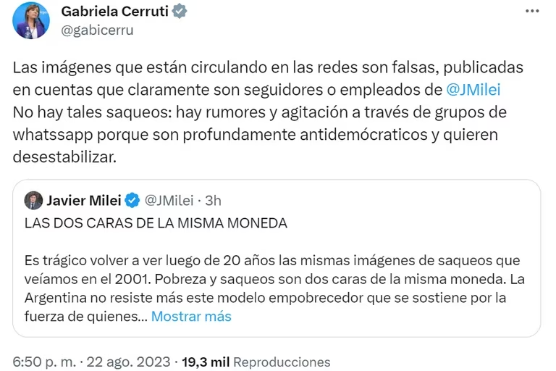
Task: Open the @JMilei handle in the quoted tweet header
Action: coord(169,200)
